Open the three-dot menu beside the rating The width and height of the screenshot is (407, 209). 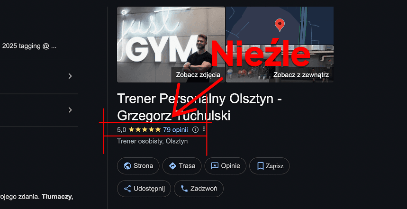[204, 129]
